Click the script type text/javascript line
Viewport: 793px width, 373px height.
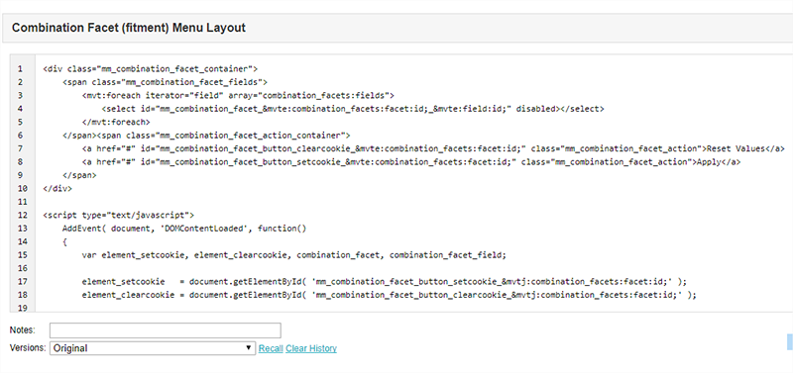pos(119,215)
